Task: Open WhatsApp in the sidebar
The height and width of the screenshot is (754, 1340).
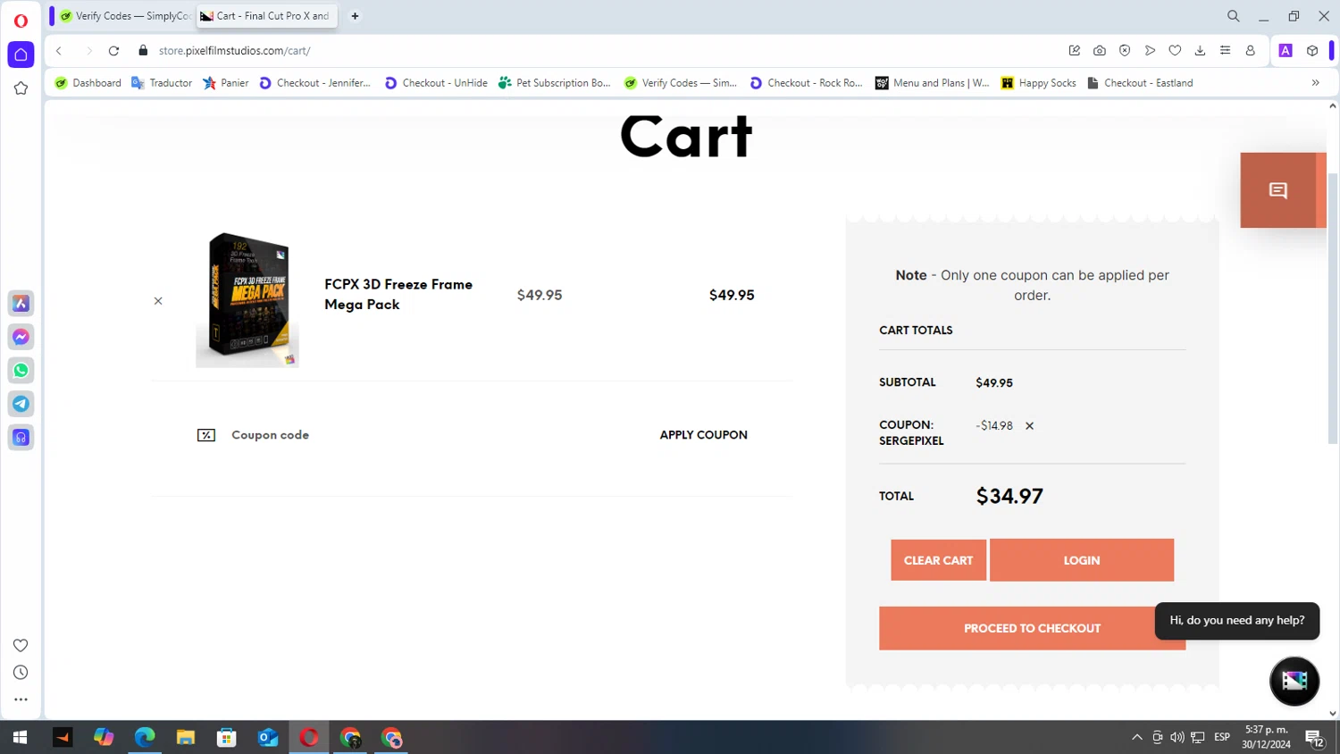Action: (x=21, y=371)
